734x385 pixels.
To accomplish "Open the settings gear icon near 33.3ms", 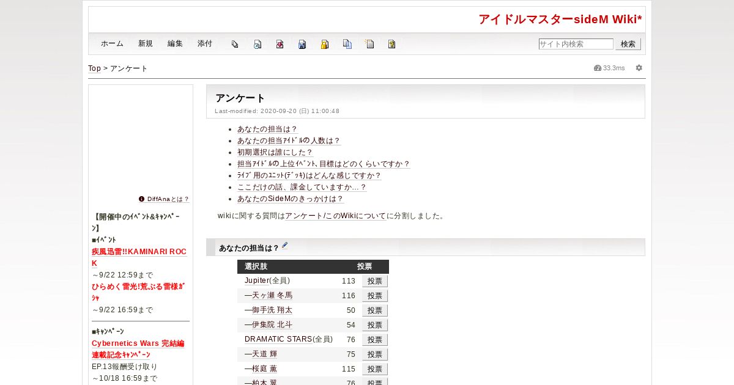I will (x=639, y=68).
